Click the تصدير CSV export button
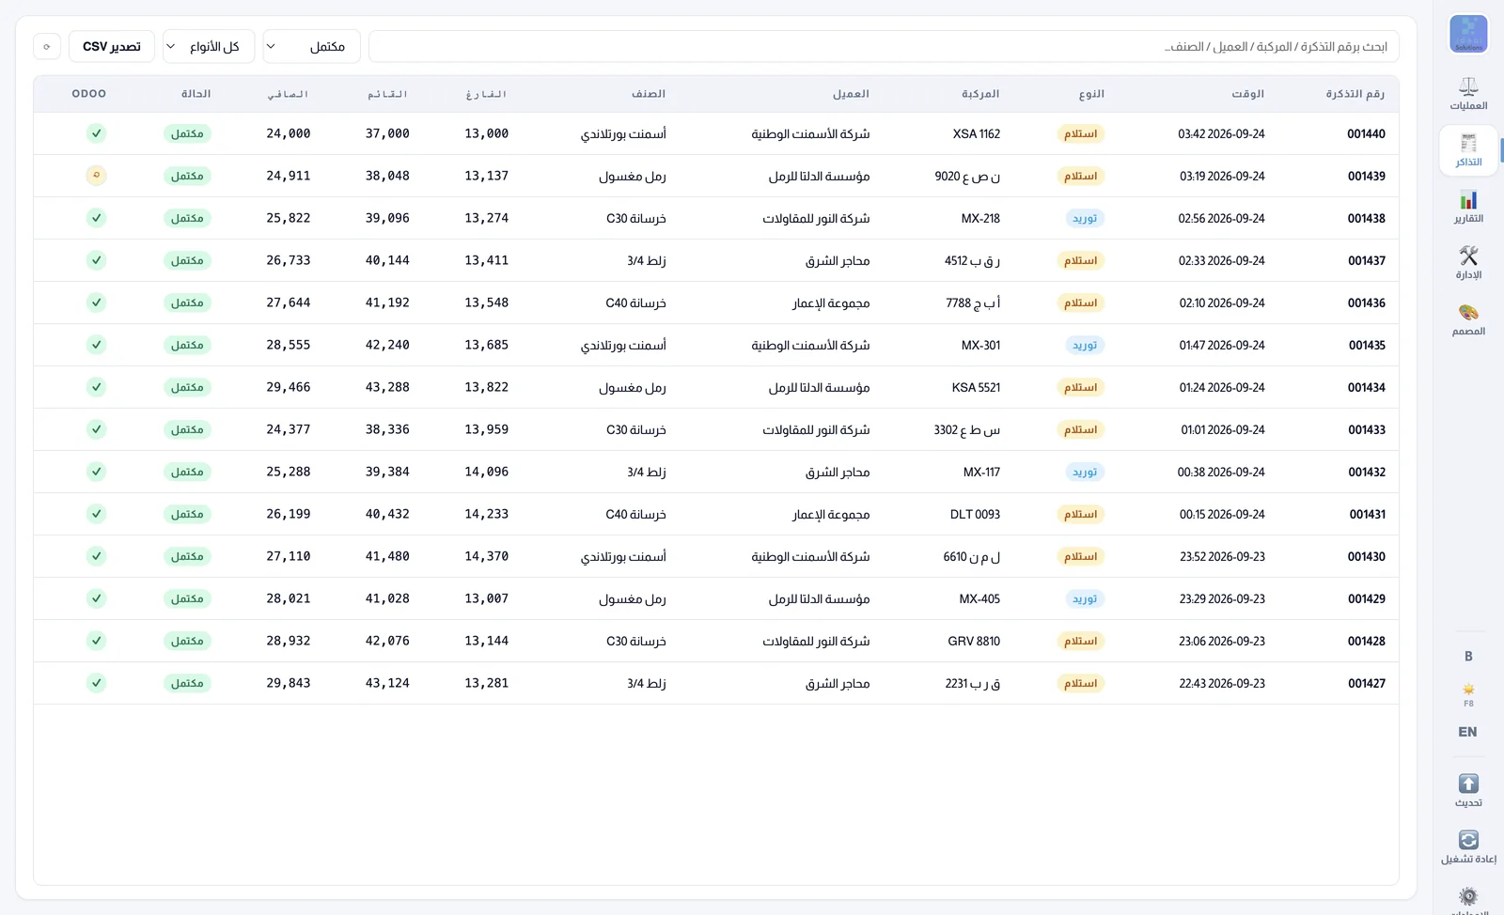This screenshot has width=1504, height=915. click(x=112, y=46)
